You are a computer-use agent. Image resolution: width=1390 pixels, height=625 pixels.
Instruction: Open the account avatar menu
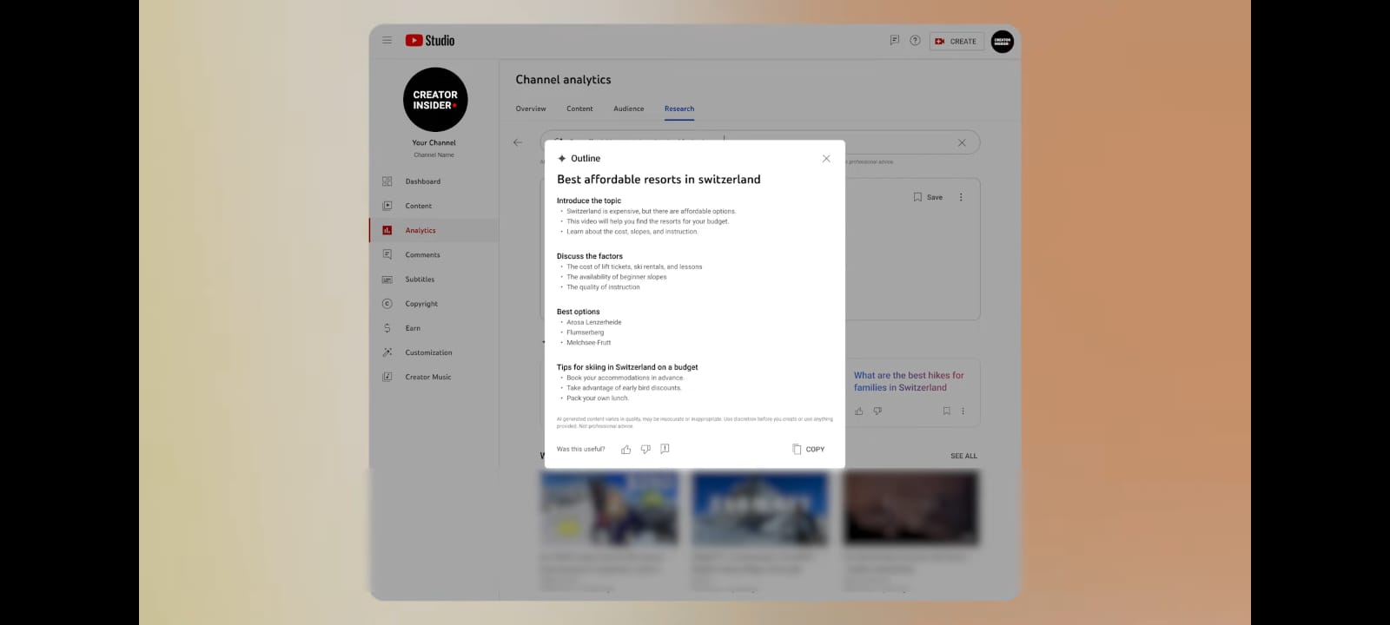pos(1002,41)
